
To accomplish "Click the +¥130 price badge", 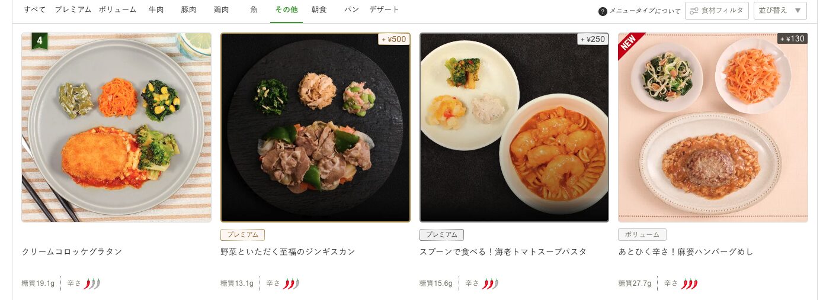I will [792, 38].
